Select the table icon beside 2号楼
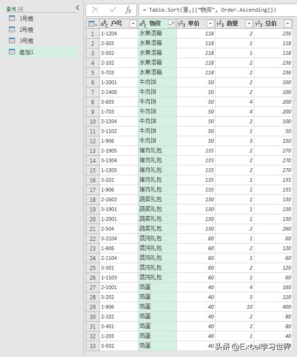Image resolution: width=297 pixels, height=357 pixels. (12, 29)
